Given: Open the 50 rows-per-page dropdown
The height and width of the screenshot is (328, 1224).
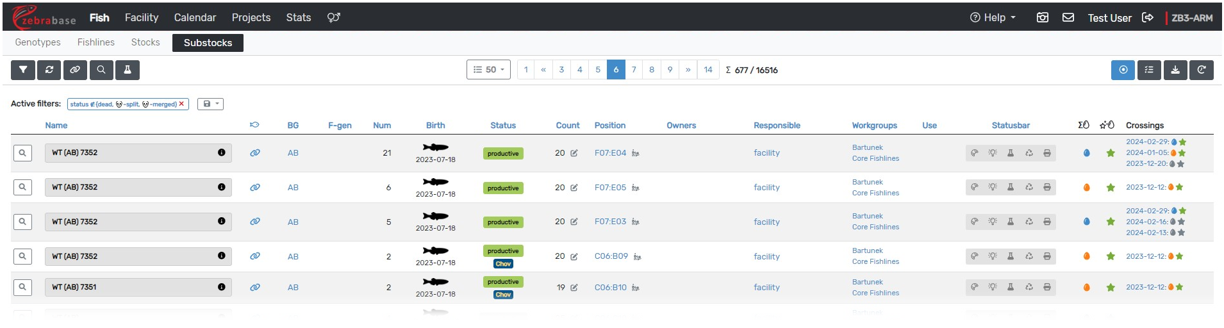Looking at the screenshot, I should [488, 70].
